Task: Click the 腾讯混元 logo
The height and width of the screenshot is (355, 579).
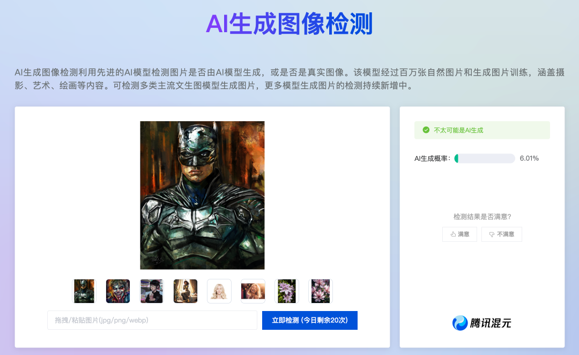Action: pos(482,323)
